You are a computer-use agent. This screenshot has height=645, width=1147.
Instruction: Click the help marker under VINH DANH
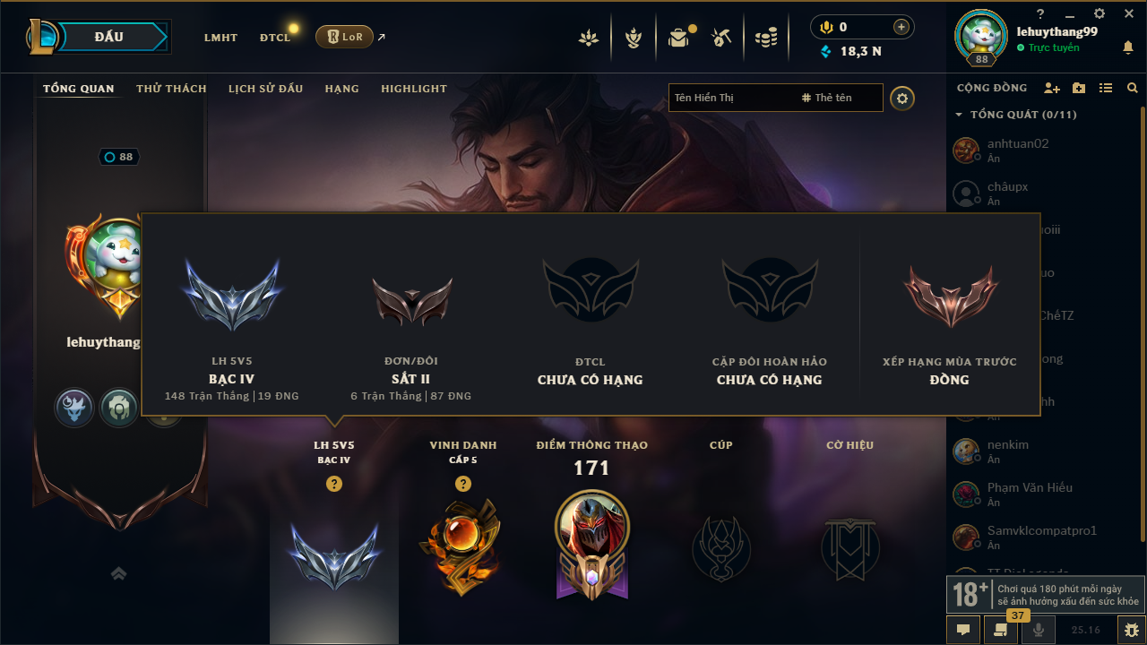(x=462, y=484)
